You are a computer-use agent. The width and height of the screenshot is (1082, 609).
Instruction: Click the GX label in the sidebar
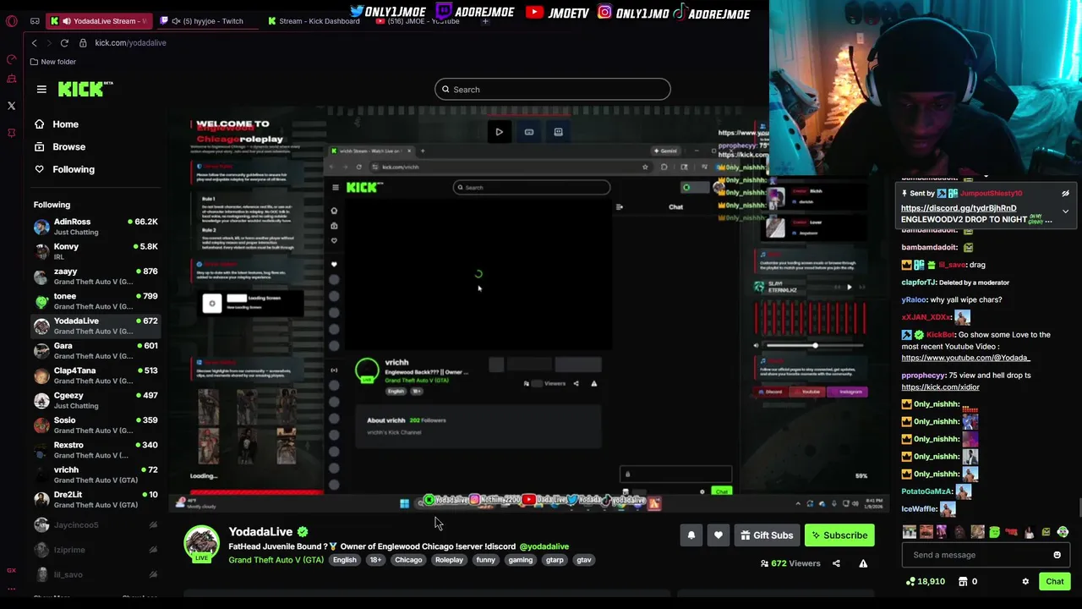pyautogui.click(x=11, y=570)
